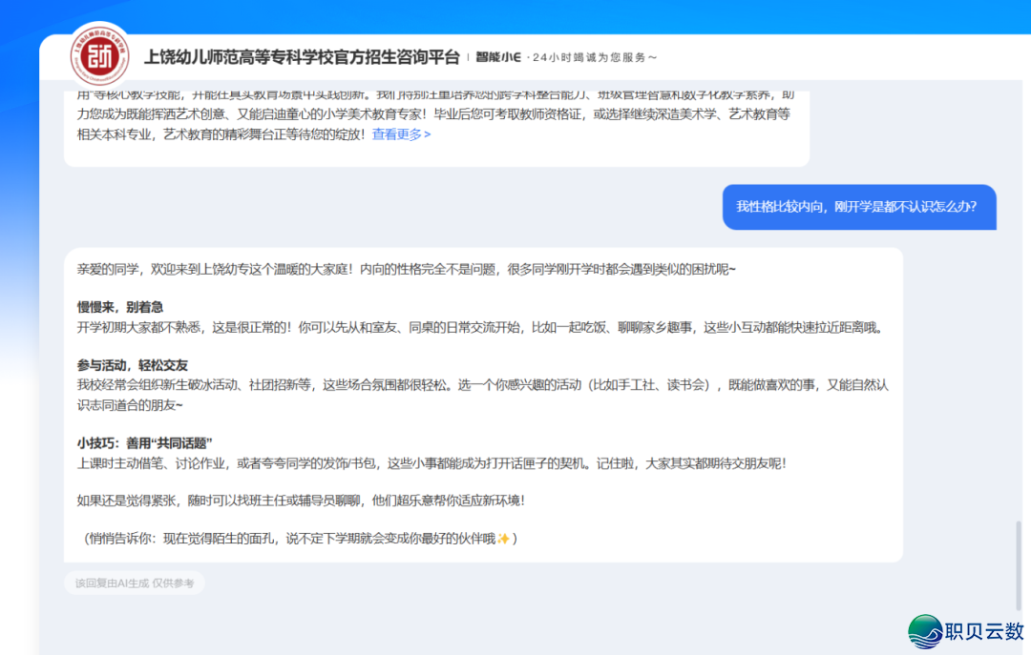Click the paragraph about 上课时主动借笔
Image resolution: width=1031 pixels, height=655 pixels.
coord(431,463)
